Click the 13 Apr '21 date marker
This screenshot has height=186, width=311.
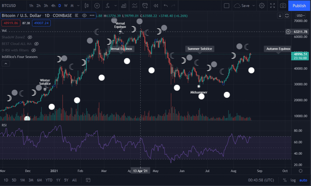click(141, 171)
